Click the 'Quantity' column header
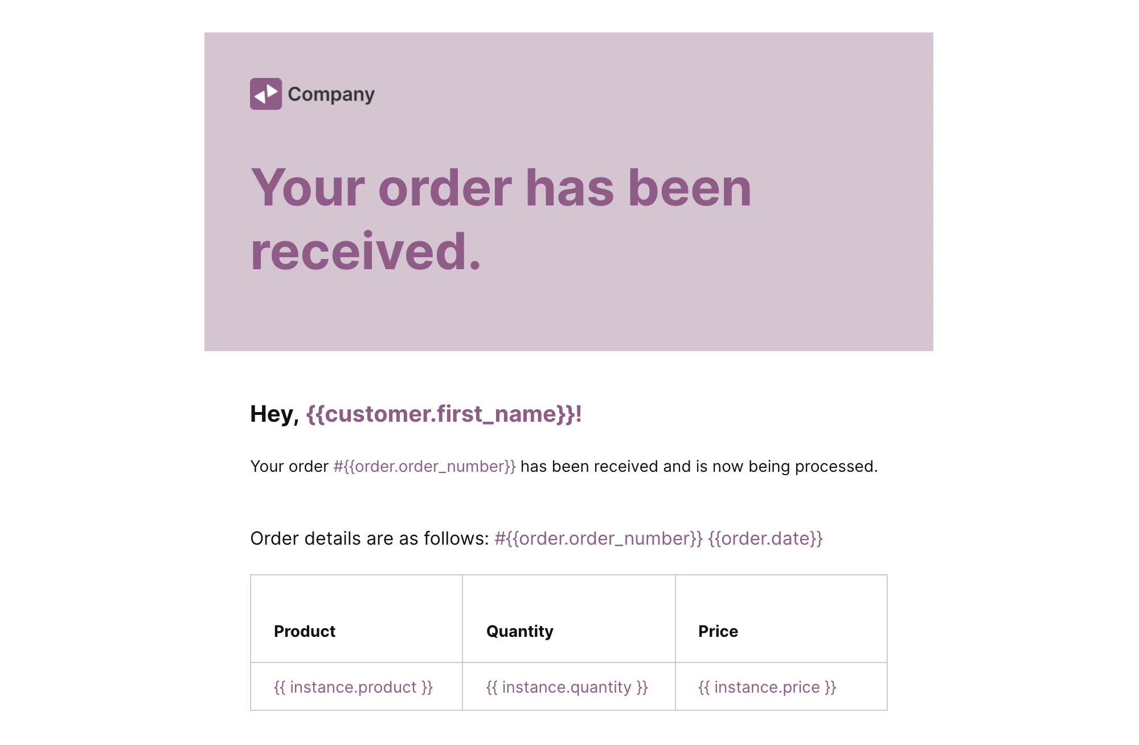 [x=519, y=631]
